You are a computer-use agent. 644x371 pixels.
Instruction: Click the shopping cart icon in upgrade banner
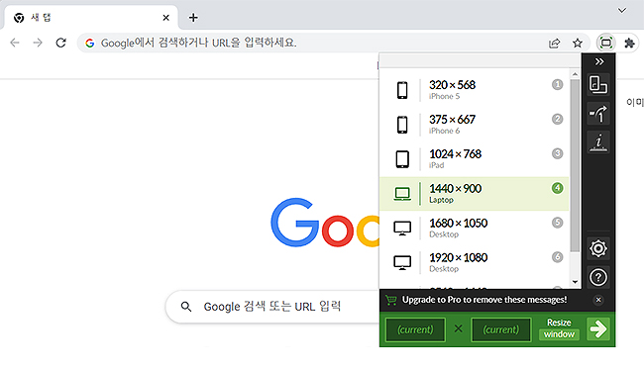pyautogui.click(x=391, y=300)
